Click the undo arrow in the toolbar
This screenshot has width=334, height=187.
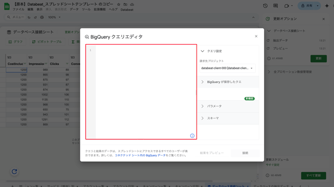29,17
